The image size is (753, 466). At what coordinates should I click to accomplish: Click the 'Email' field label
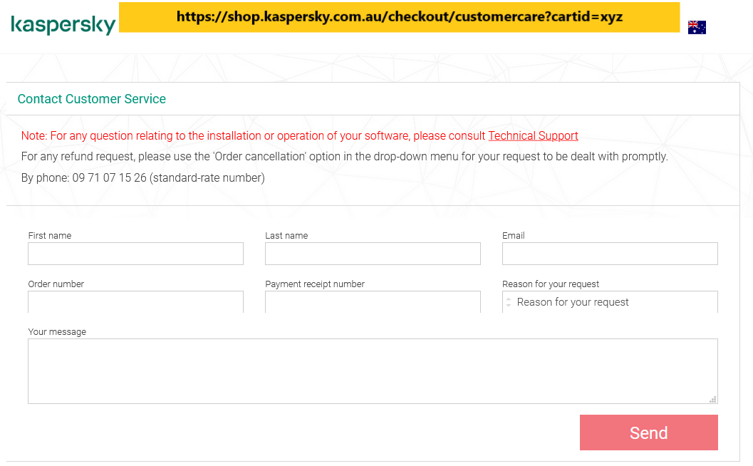click(514, 236)
